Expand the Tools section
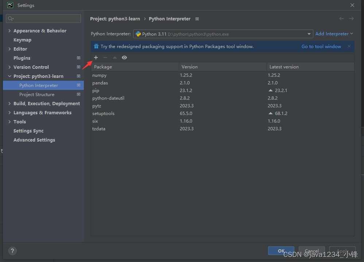This screenshot has height=262, width=364. [9, 122]
